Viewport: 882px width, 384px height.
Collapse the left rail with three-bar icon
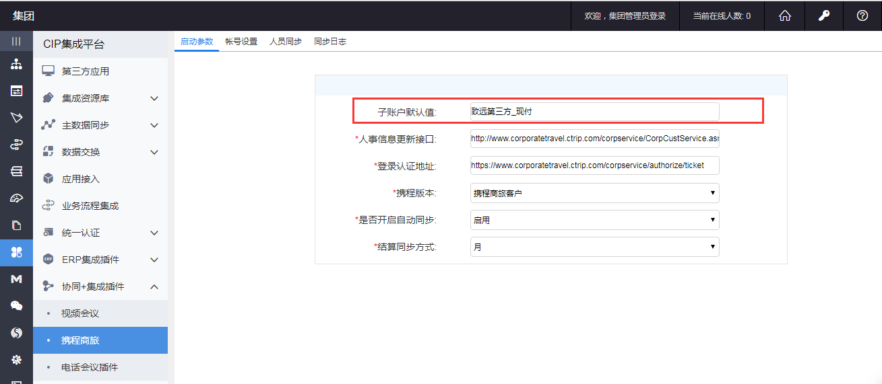point(16,42)
